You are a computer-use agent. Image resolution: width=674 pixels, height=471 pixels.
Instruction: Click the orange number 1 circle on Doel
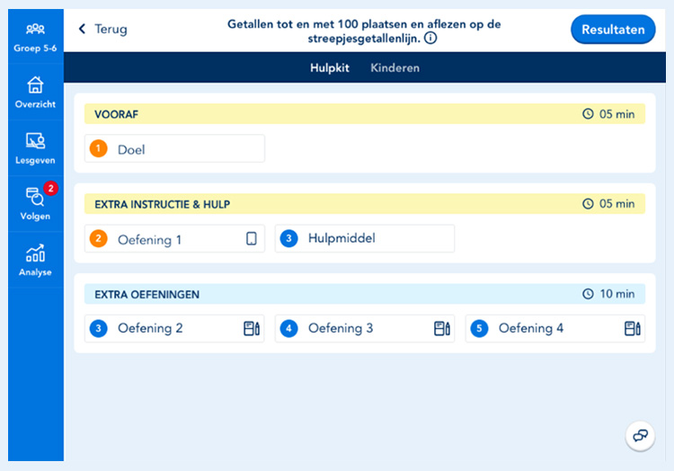[x=99, y=148]
